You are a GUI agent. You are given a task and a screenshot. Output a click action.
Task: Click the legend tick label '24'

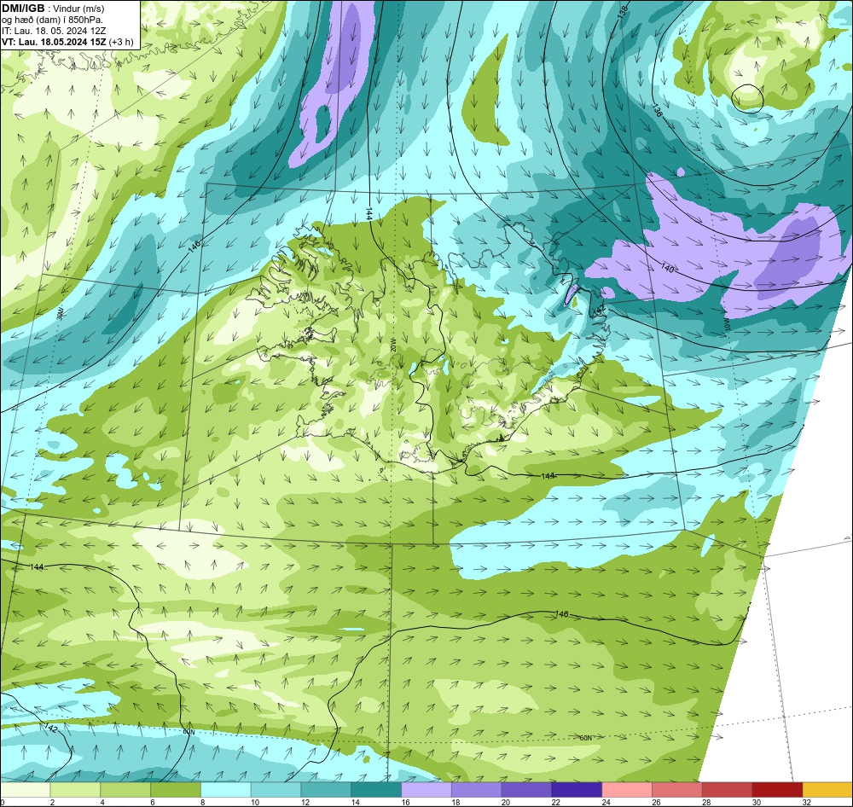pyautogui.click(x=606, y=802)
